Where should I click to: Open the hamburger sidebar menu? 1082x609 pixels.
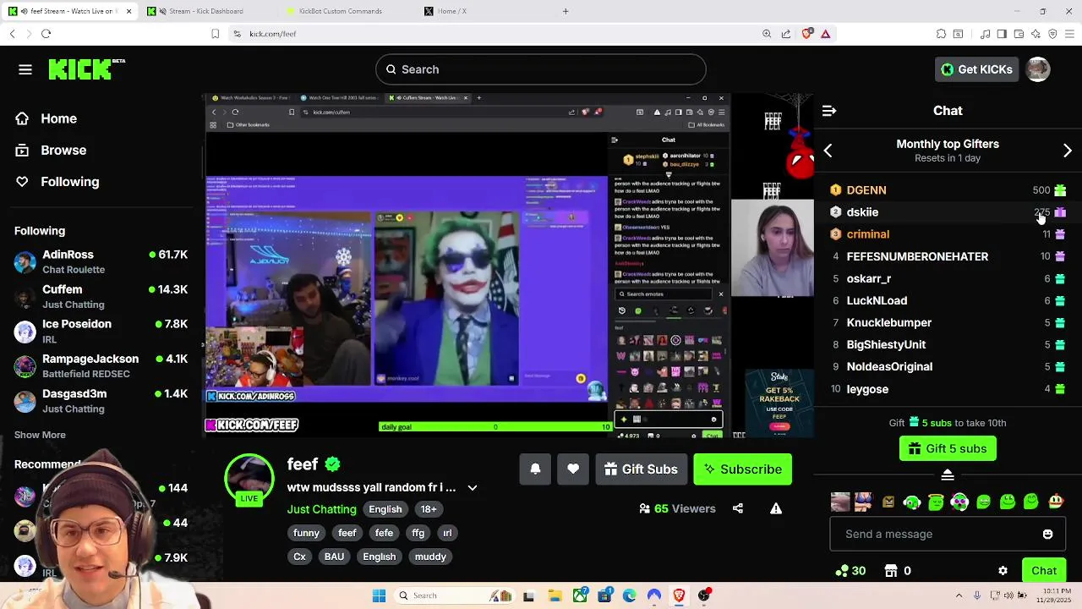[x=25, y=69]
